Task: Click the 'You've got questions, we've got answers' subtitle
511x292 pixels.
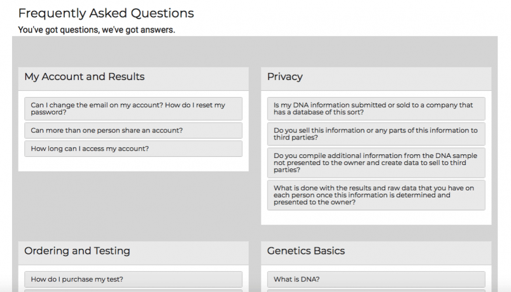Action: click(x=96, y=30)
